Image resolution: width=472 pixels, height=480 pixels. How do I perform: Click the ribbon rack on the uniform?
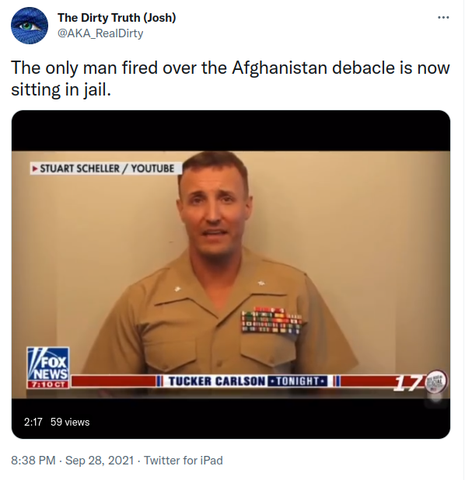tap(271, 321)
